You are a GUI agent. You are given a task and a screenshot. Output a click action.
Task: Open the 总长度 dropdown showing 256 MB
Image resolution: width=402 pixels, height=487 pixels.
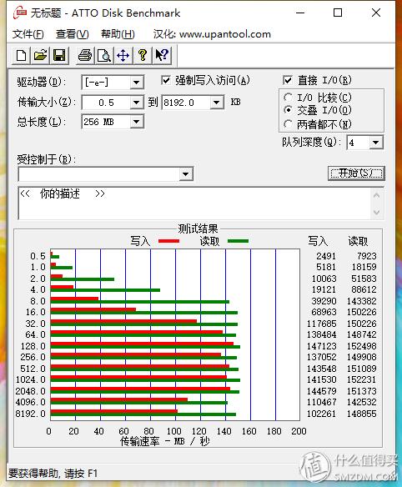pos(137,122)
